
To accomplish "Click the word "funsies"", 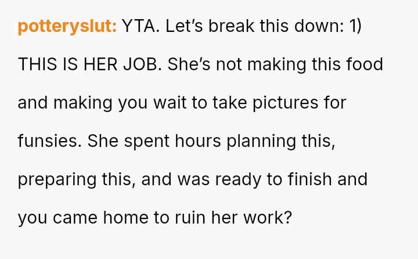I will [49, 141].
